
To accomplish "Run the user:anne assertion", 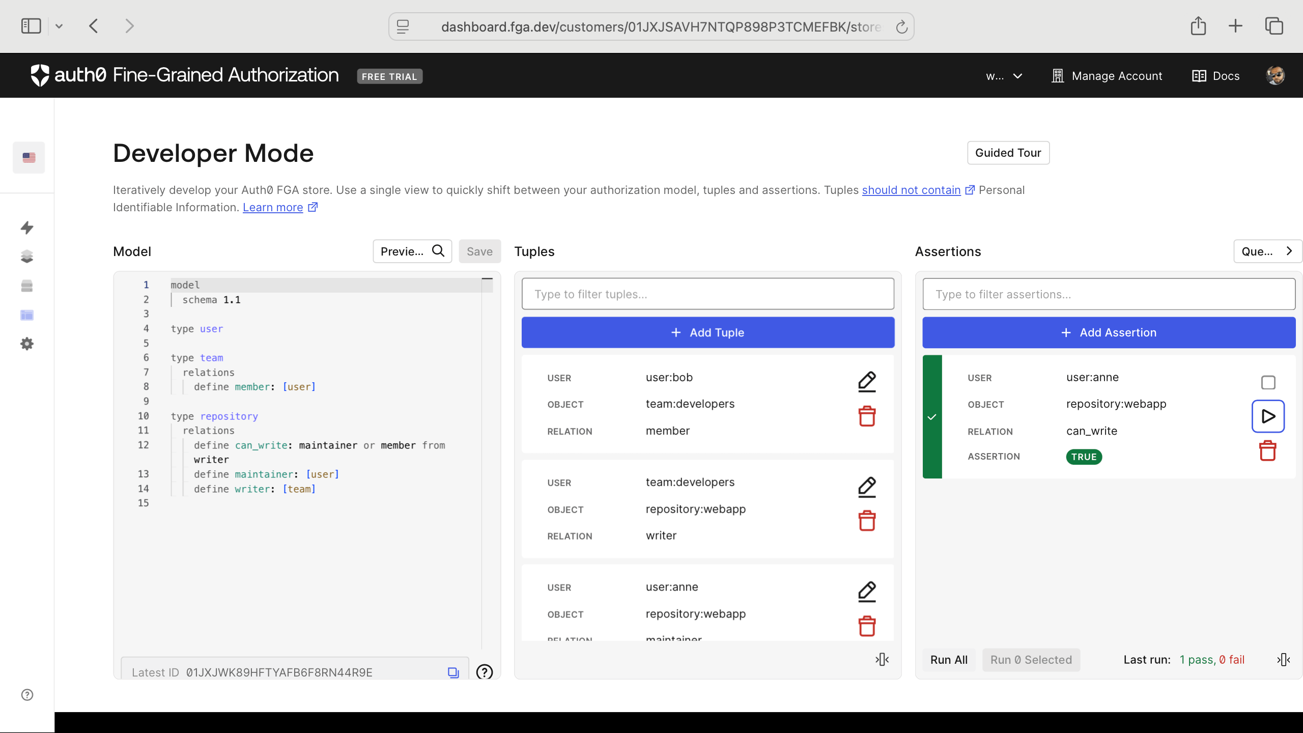I will (x=1268, y=416).
